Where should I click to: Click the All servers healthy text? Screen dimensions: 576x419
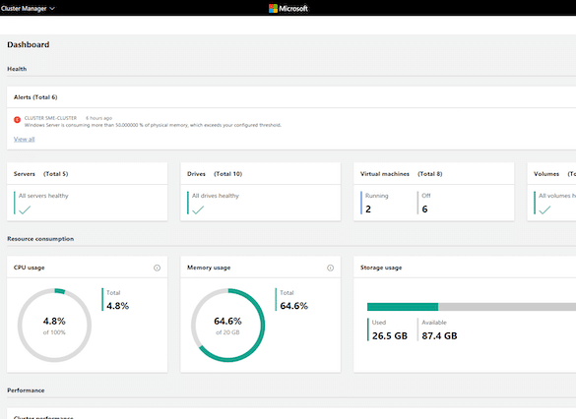pyautogui.click(x=43, y=196)
